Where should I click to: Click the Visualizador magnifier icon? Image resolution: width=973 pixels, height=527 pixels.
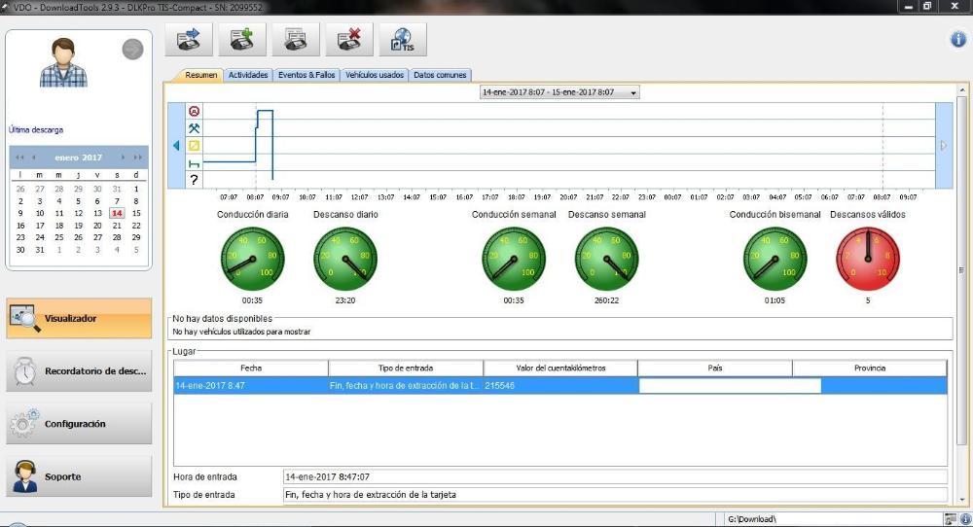(x=25, y=318)
